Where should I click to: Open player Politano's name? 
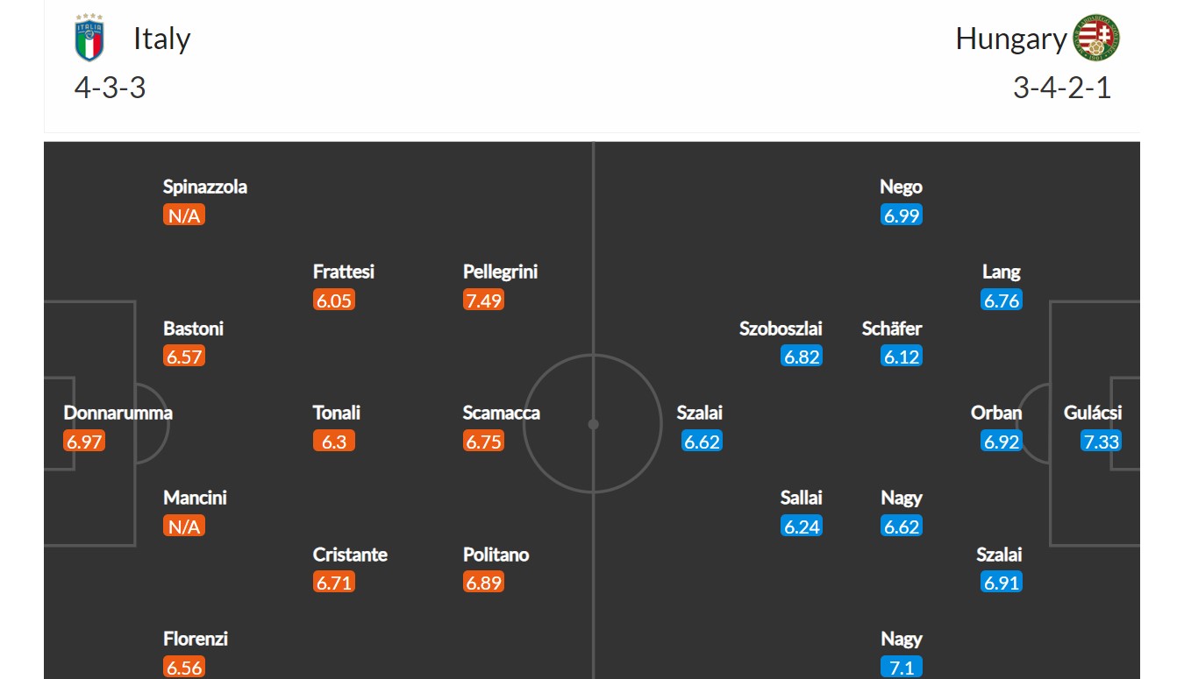pos(496,555)
